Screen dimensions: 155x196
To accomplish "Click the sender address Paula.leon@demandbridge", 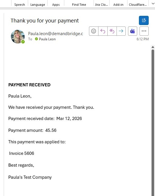I will tap(55, 33).
